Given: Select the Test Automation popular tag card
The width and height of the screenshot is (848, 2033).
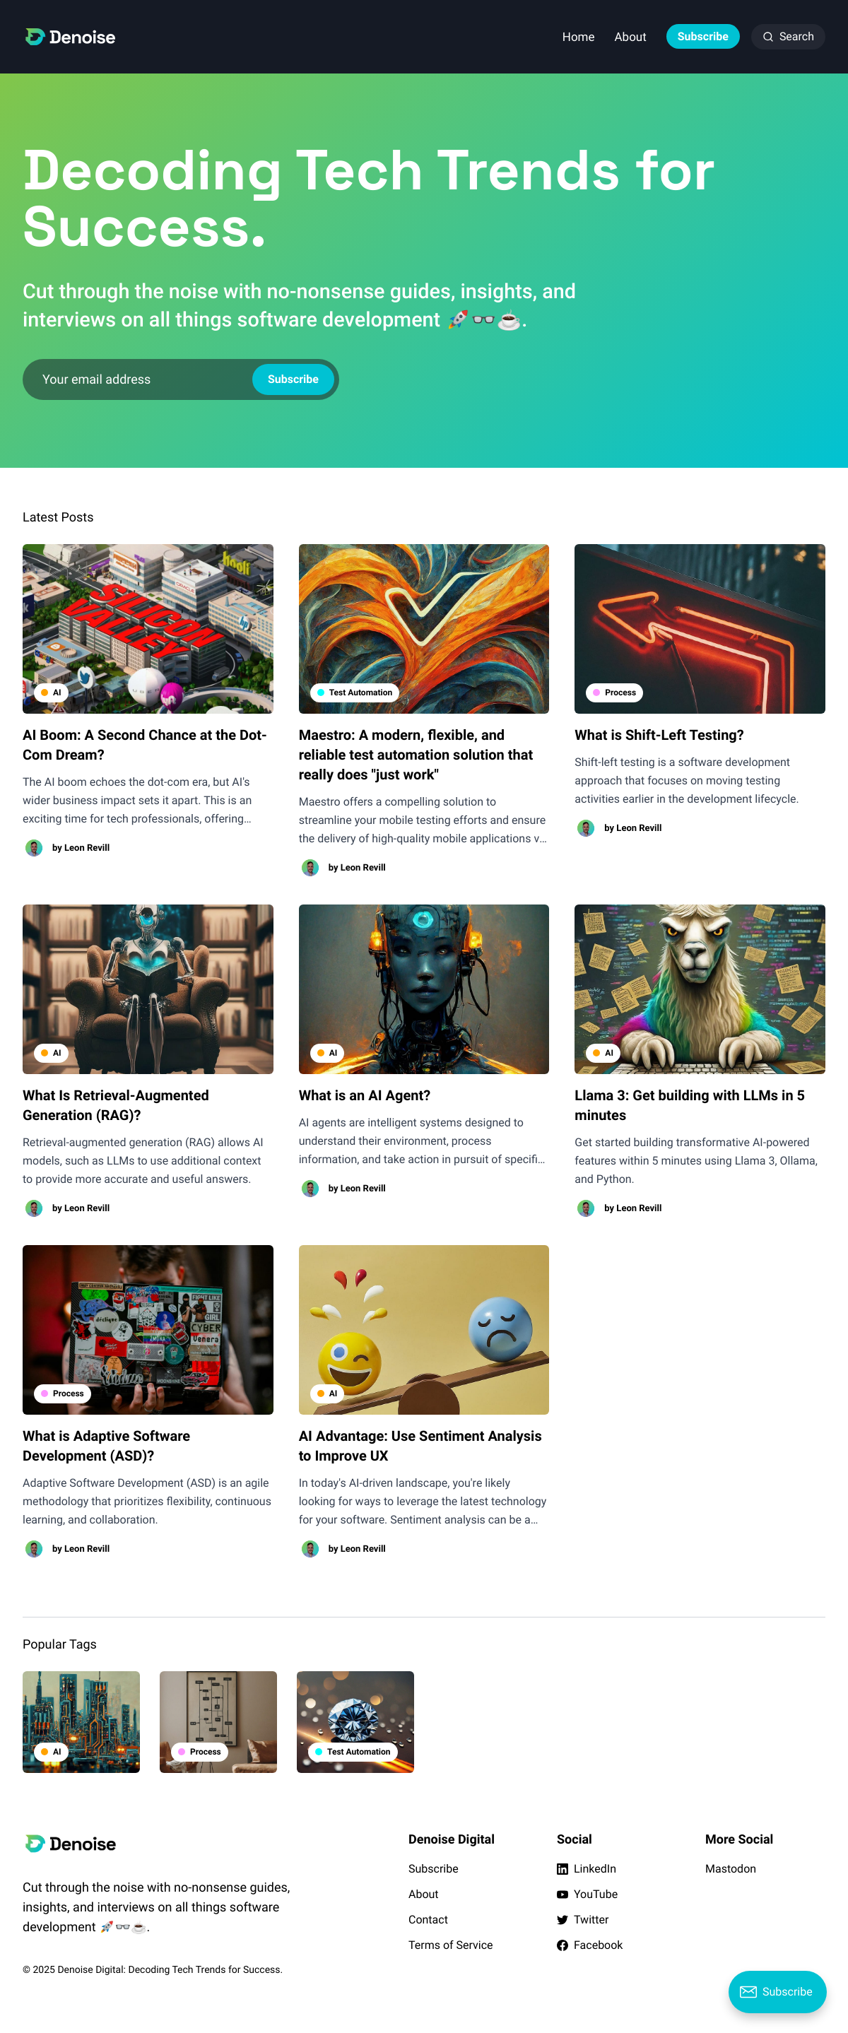Looking at the screenshot, I should click(355, 1722).
